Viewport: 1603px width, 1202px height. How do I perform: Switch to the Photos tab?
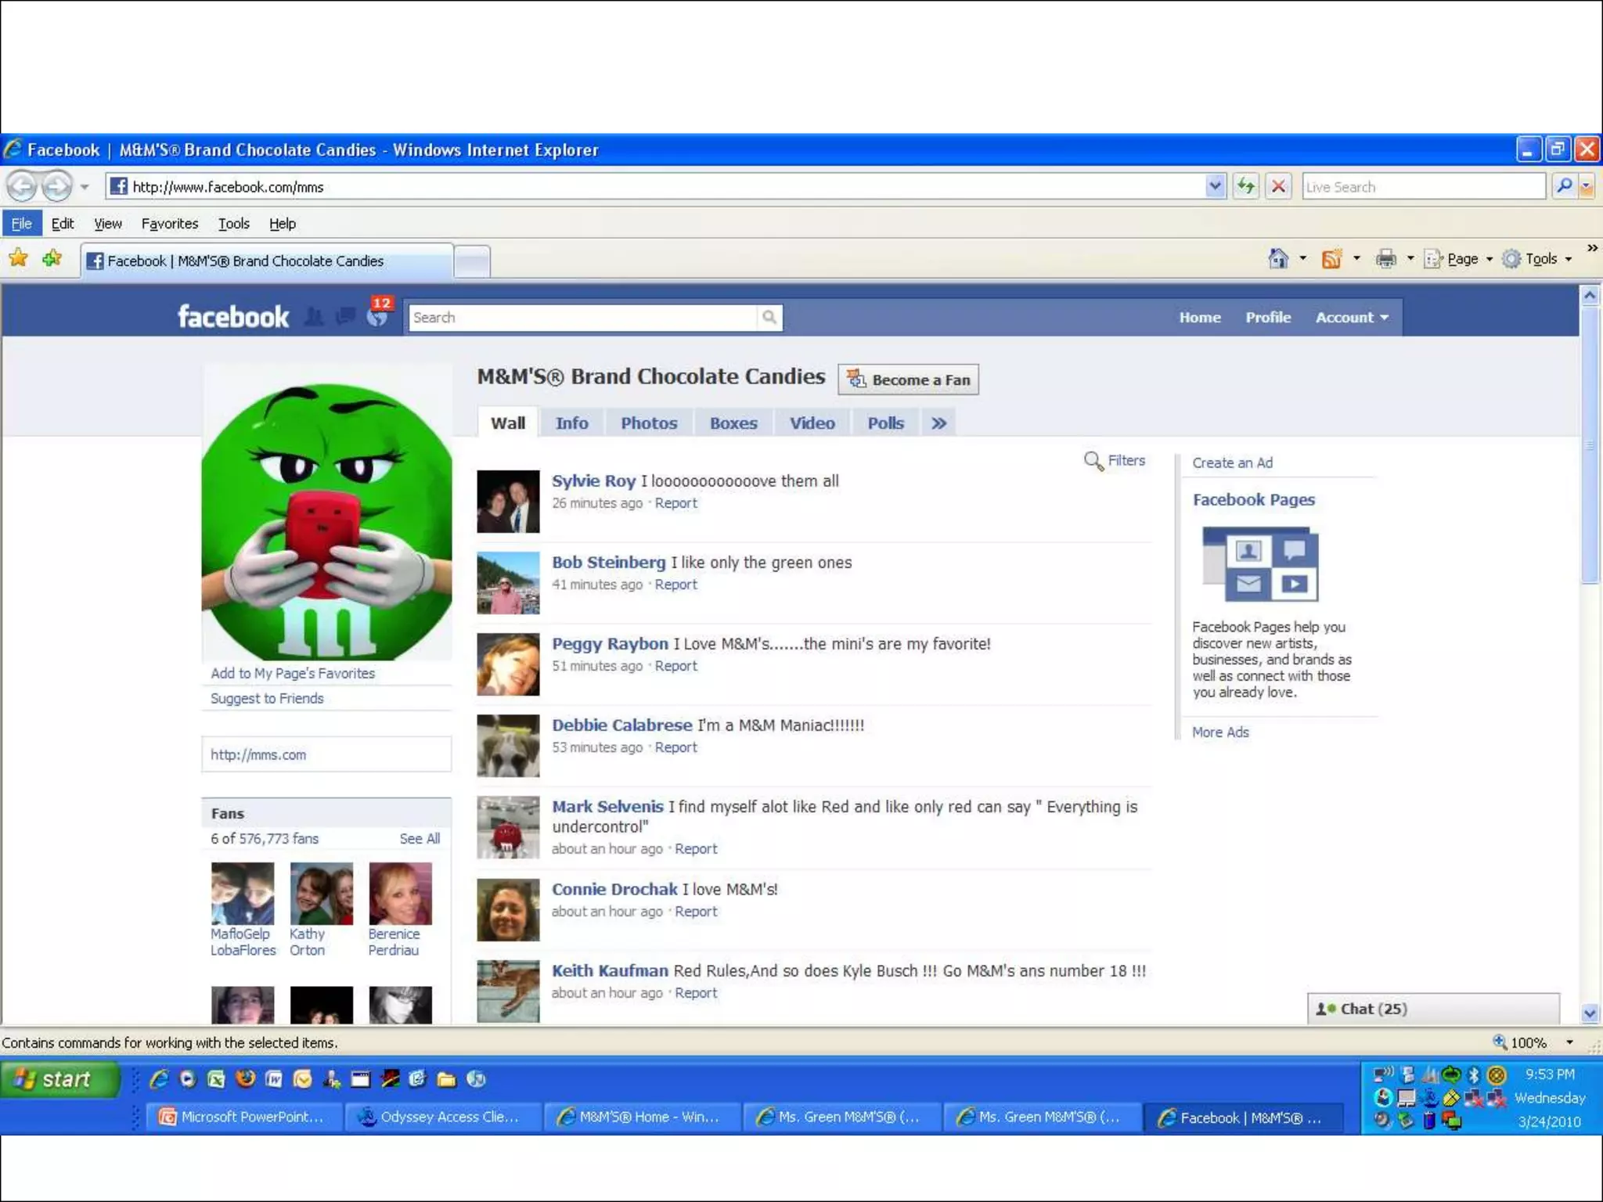[649, 423]
